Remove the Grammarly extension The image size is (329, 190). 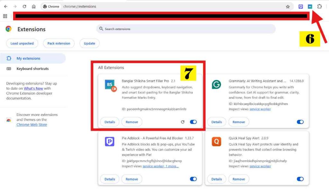point(239,122)
